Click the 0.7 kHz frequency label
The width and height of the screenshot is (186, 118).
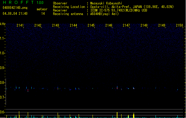pyautogui.click(x=2, y=97)
